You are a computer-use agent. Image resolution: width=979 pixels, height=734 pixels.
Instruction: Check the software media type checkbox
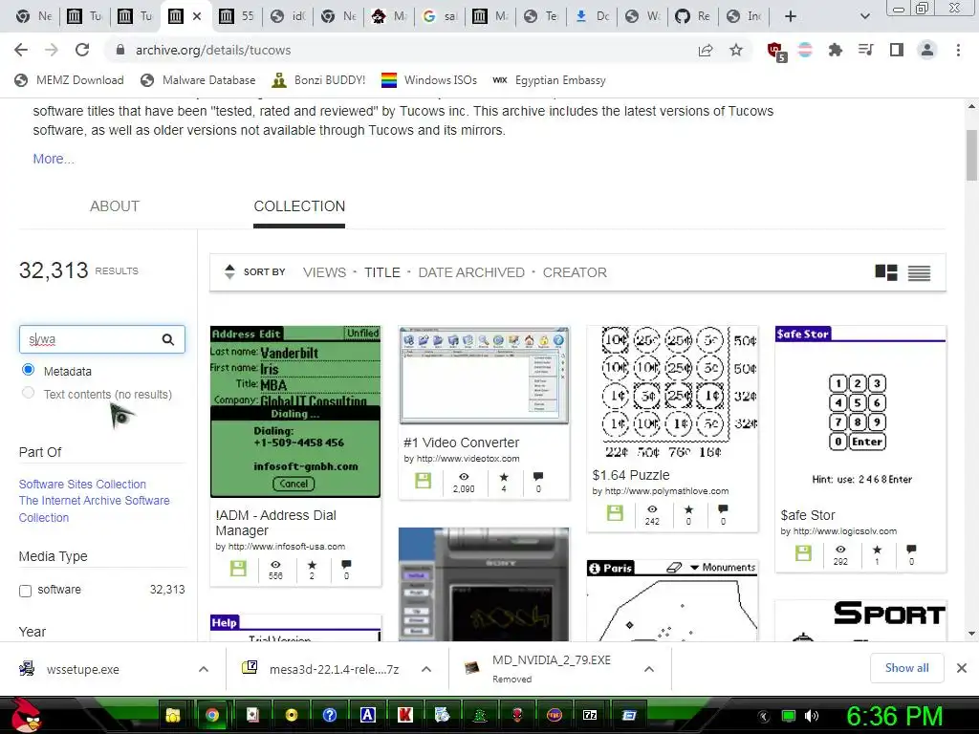click(x=25, y=591)
